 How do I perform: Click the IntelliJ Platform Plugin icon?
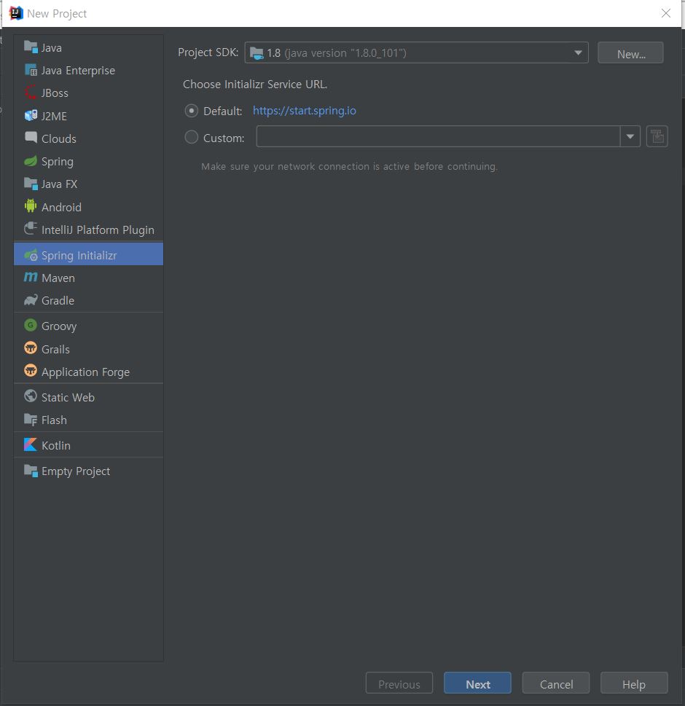(31, 229)
